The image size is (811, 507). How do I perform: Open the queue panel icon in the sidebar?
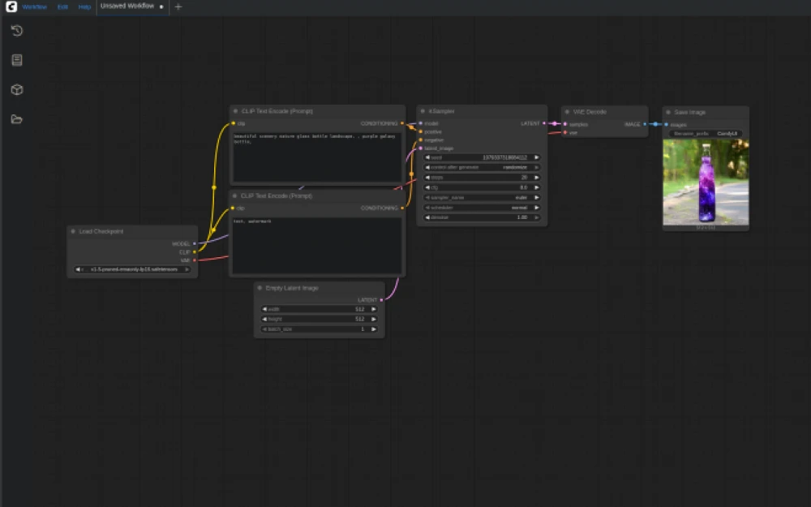pyautogui.click(x=15, y=59)
